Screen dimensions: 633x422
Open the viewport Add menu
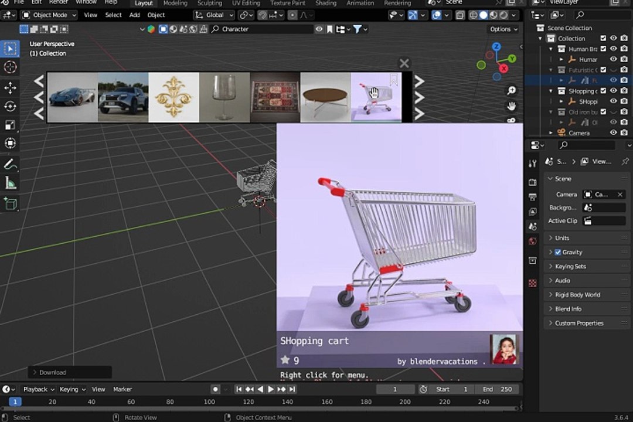(134, 15)
